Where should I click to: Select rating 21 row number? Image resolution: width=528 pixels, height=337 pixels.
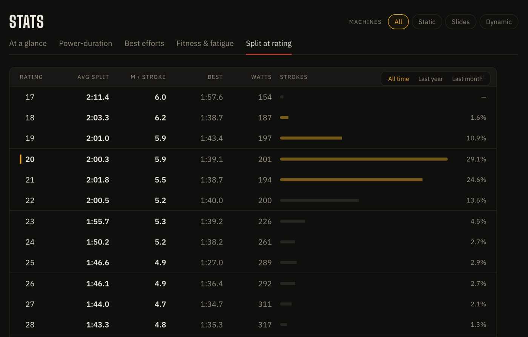click(x=30, y=180)
